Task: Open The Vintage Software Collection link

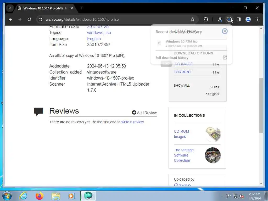Action: pyautogui.click(x=184, y=155)
